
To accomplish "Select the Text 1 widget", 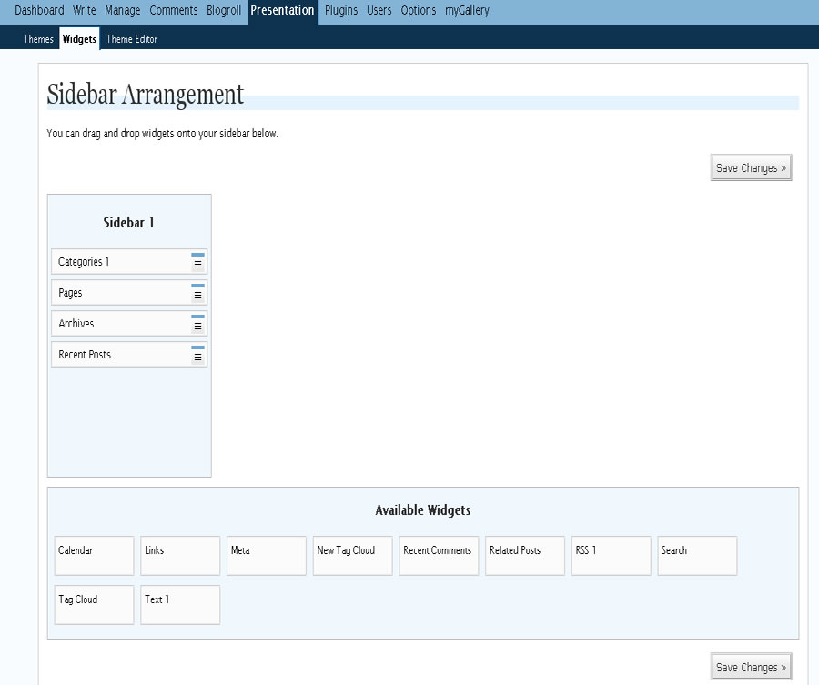I will pos(180,605).
